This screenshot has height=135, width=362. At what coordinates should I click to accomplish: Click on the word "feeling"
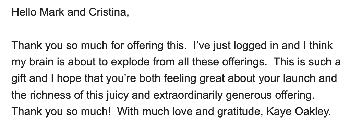(180, 79)
